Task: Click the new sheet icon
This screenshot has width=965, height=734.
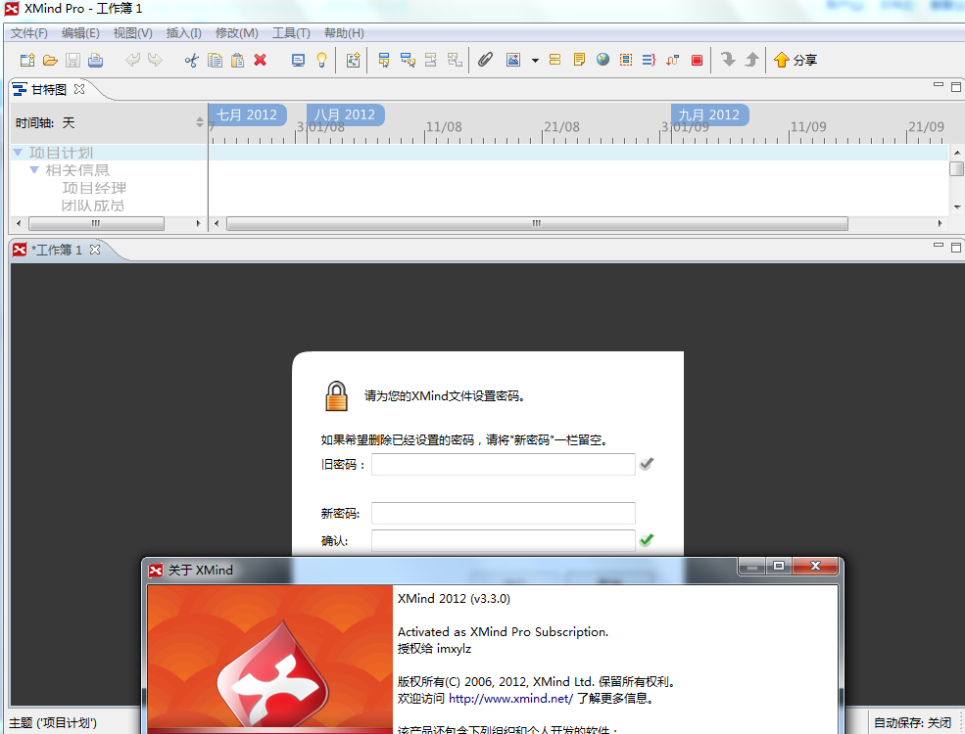Action: [x=354, y=60]
